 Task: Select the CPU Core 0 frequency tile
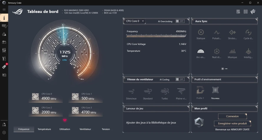click(x=46, y=97)
